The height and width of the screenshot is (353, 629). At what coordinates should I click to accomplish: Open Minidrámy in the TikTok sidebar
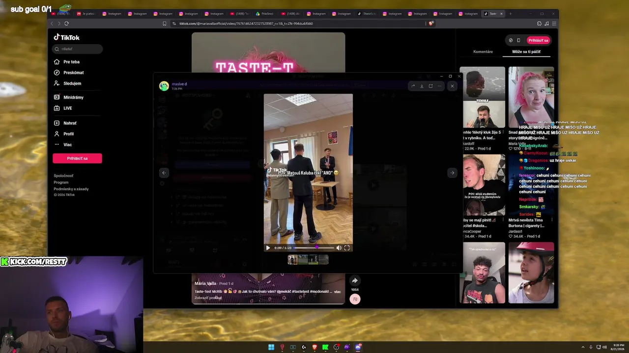(x=69, y=98)
